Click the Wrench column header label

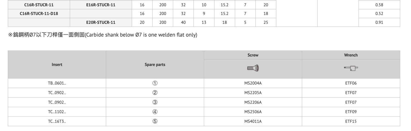coord(351,55)
